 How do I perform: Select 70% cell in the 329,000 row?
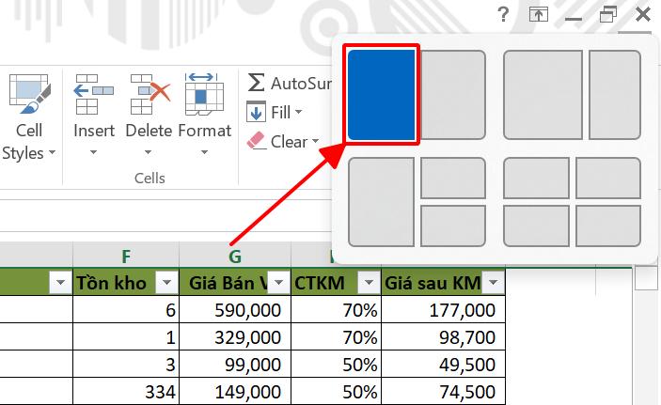pos(336,336)
